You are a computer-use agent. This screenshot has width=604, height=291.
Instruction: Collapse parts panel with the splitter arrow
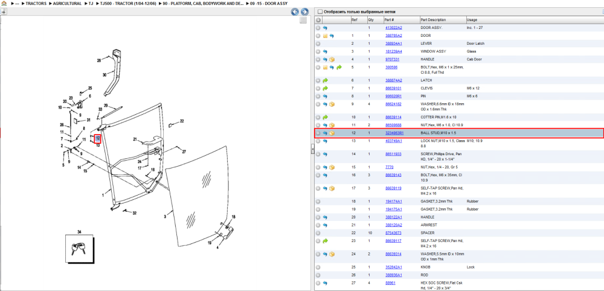click(312, 150)
